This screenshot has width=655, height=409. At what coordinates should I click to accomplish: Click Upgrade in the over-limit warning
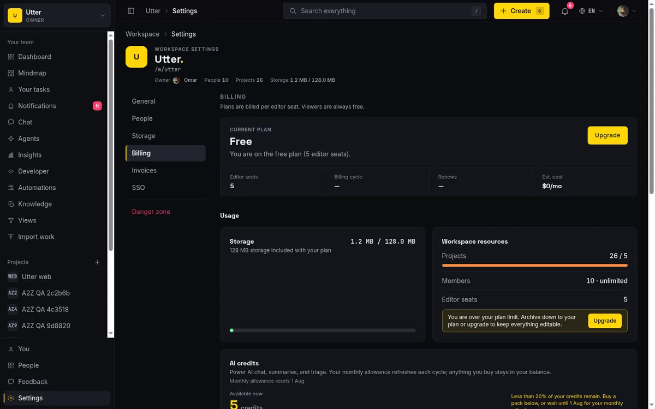coord(605,321)
